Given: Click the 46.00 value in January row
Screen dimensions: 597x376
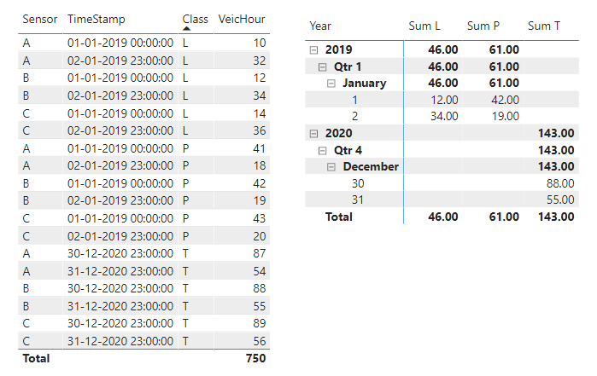Looking at the screenshot, I should click(x=442, y=84).
